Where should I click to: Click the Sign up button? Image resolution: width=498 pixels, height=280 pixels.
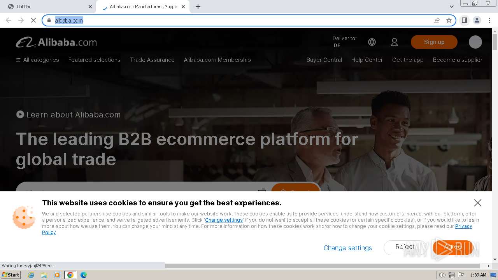point(434,42)
